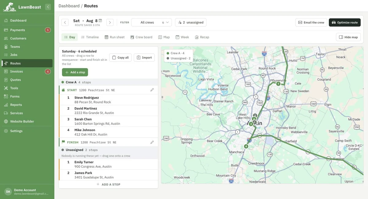Screen dimensions: 368x199
Task: Open the Demo Account profile
Action: click(27, 192)
